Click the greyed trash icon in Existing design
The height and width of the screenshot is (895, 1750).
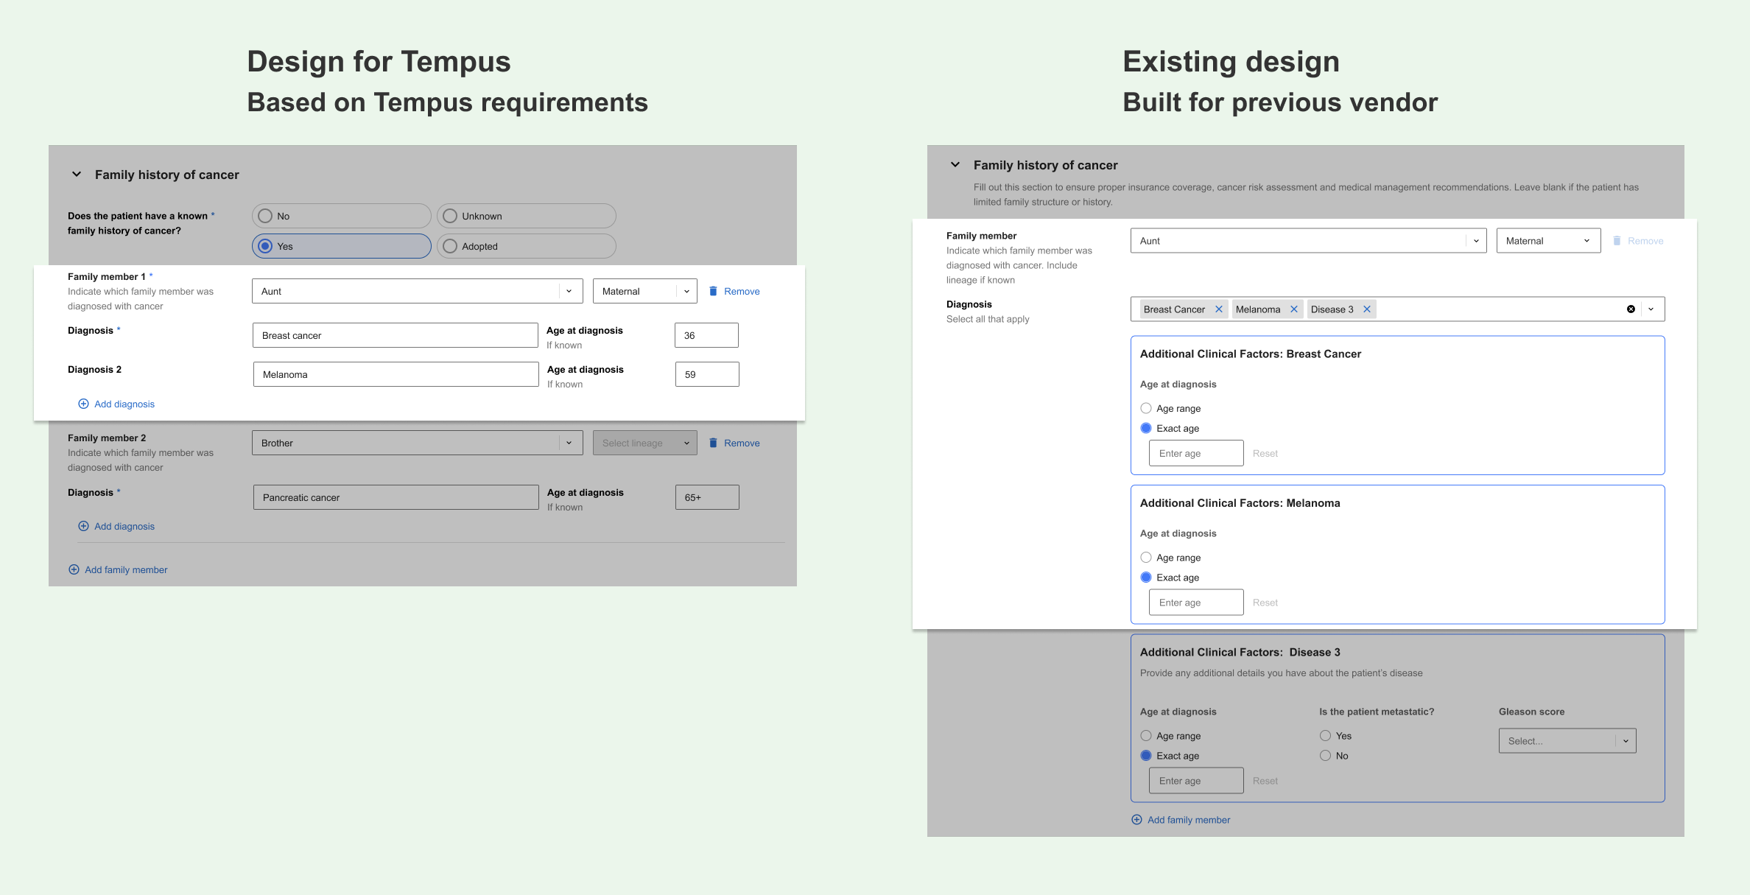click(x=1617, y=241)
